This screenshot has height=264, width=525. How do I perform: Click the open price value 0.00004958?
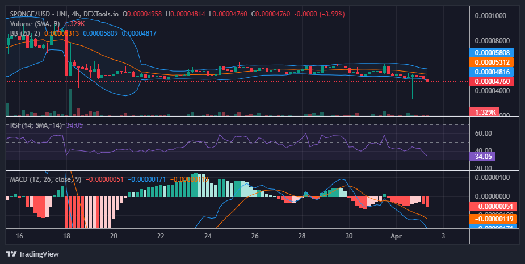point(144,14)
